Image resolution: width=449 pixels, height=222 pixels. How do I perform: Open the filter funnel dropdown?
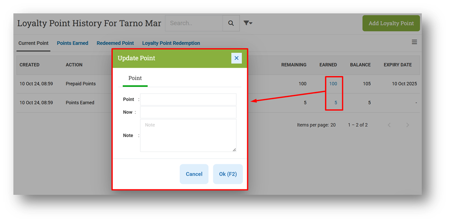point(248,23)
